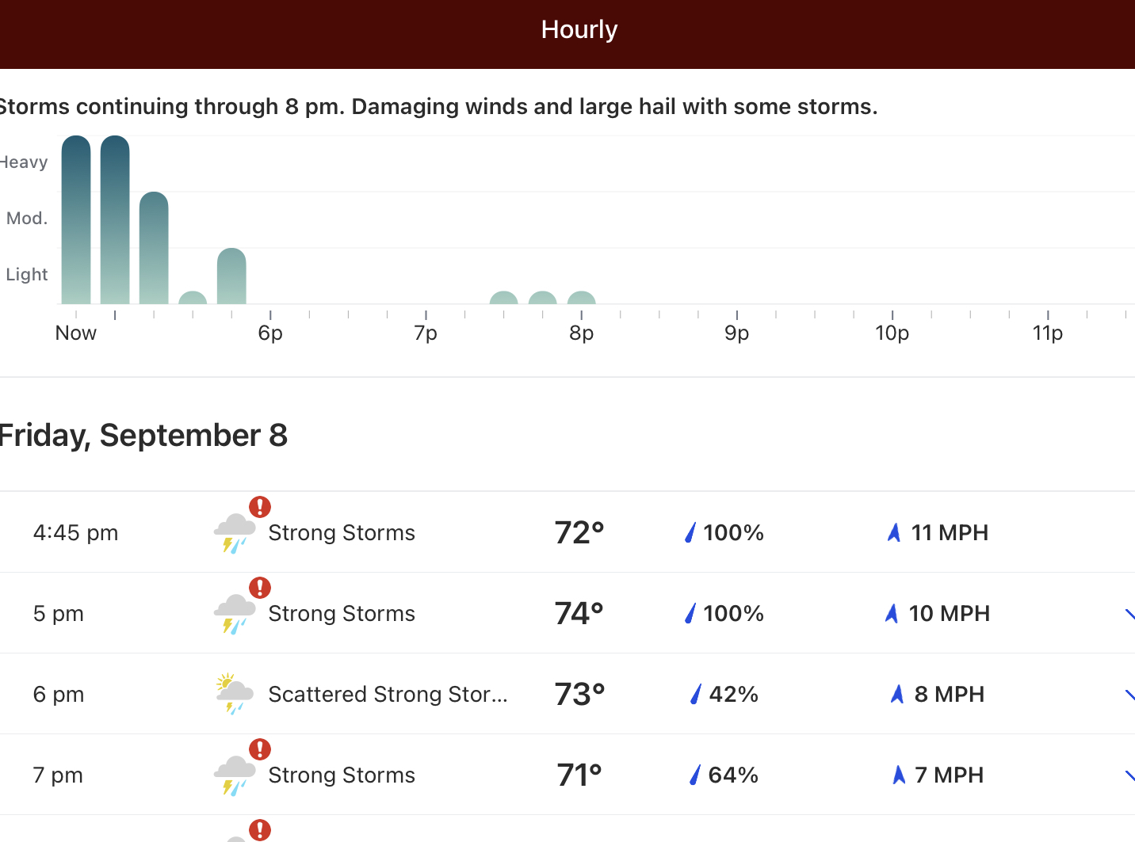Open the Scattered Strong Storms forecast entry
This screenshot has height=842, width=1135.
387,694
